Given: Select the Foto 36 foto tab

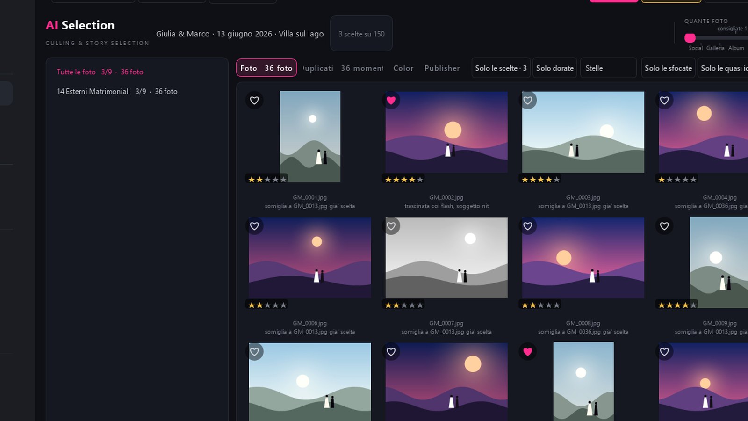Looking at the screenshot, I should coord(266,68).
